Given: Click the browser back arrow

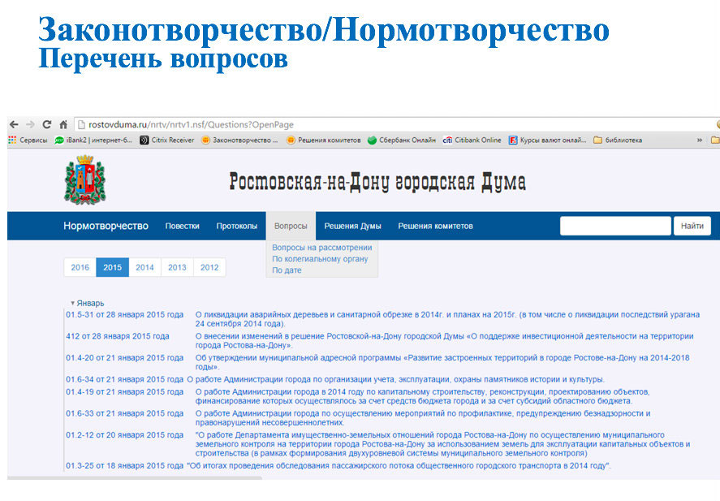Looking at the screenshot, I should tap(14, 124).
